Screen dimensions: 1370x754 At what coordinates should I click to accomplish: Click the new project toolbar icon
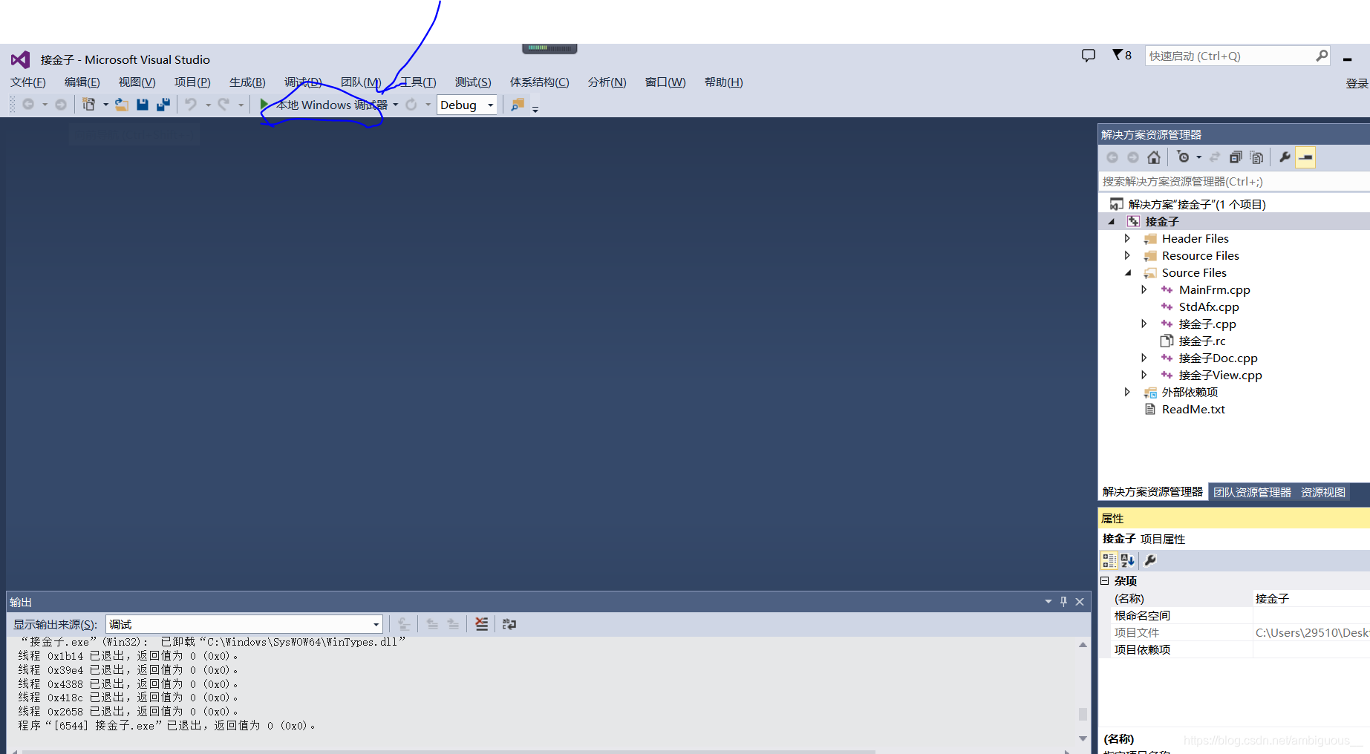pos(88,105)
